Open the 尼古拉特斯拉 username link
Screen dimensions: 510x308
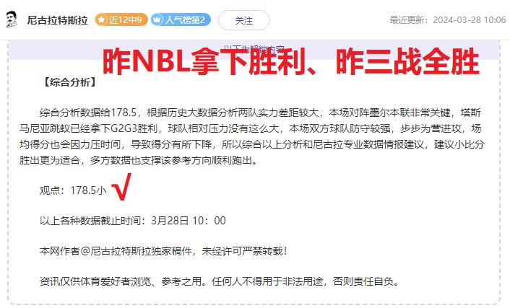pyautogui.click(x=57, y=20)
